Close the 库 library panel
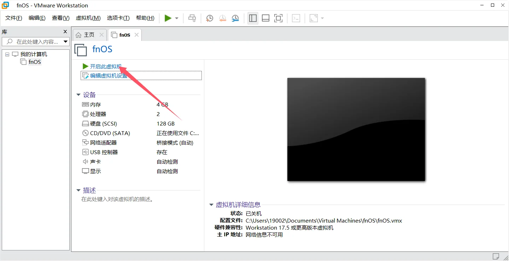Image resolution: width=509 pixels, height=261 pixels. point(65,32)
